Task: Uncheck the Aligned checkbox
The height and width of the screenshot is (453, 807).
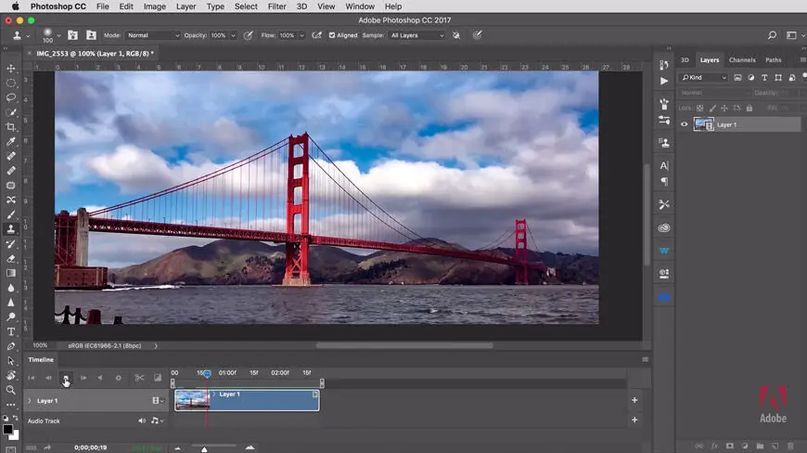Action: click(x=332, y=35)
